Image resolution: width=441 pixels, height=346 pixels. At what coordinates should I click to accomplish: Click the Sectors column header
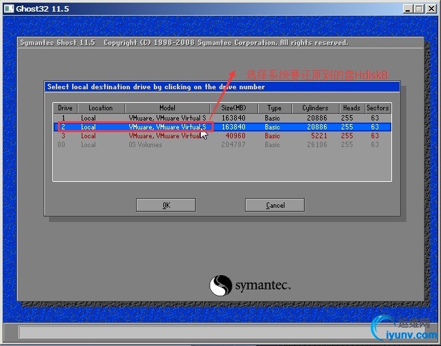coord(378,108)
